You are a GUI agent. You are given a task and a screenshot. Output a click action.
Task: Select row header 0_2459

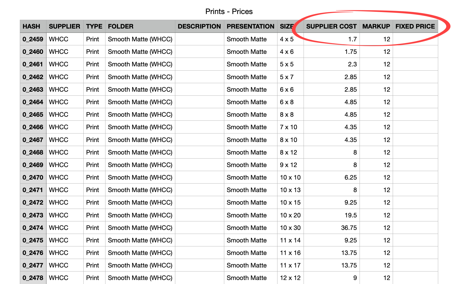point(33,39)
